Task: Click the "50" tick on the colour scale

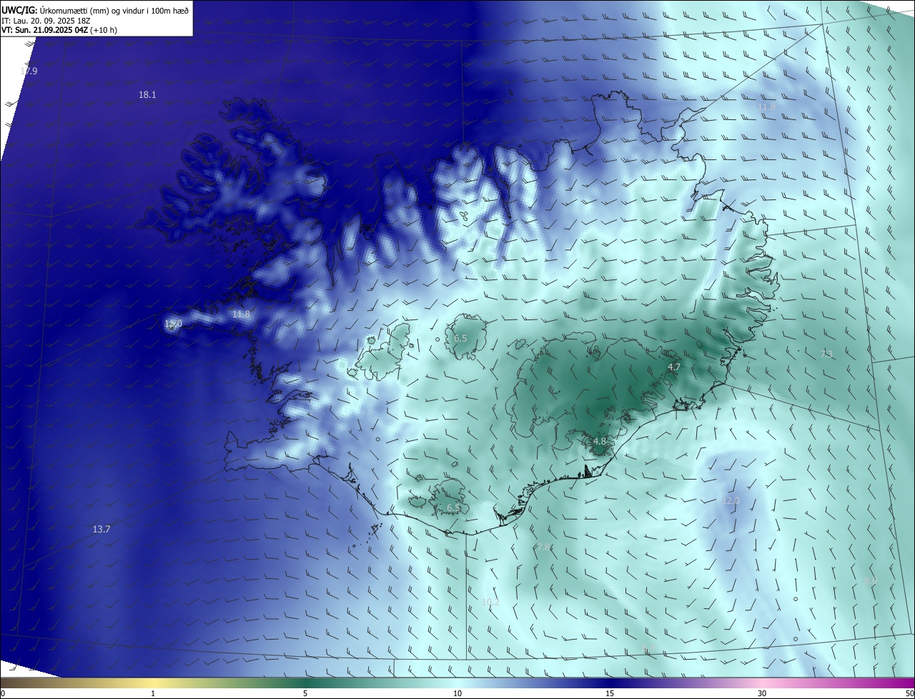Action: click(909, 693)
